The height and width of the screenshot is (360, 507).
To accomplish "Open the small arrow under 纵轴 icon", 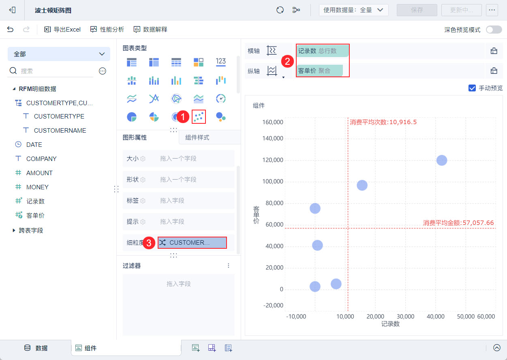I will pos(283,77).
